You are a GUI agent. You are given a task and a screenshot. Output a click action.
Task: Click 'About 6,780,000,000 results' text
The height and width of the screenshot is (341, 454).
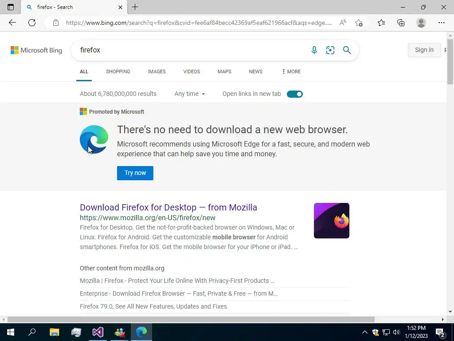pyautogui.click(x=118, y=94)
